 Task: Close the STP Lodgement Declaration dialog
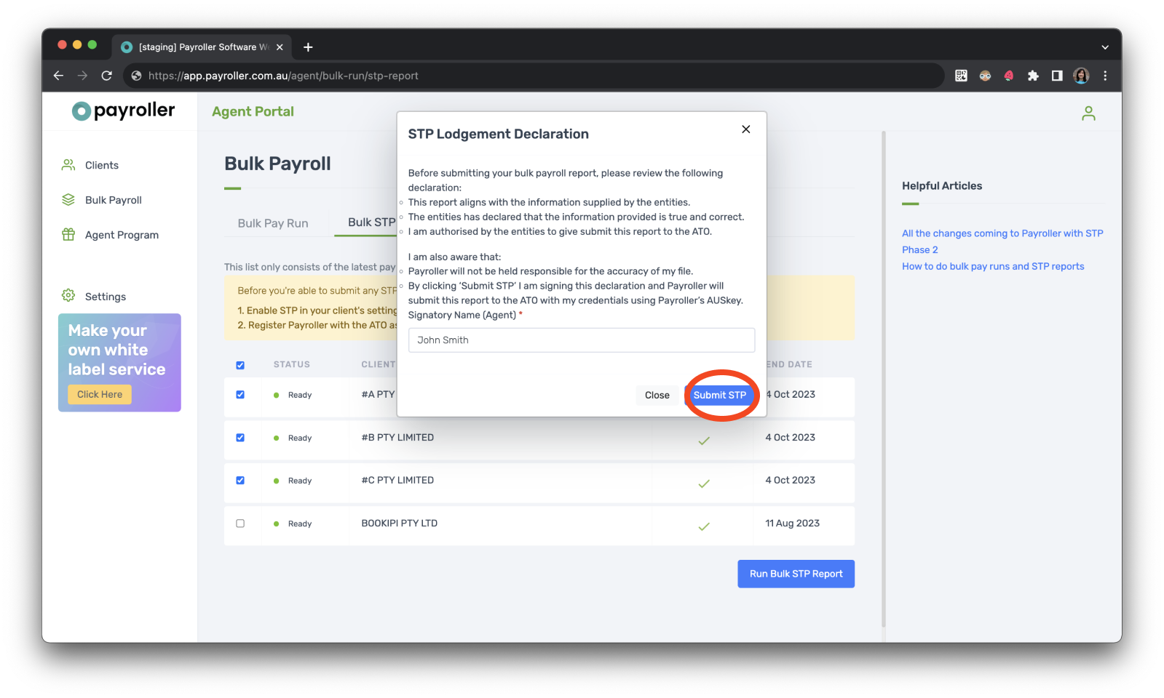(745, 129)
